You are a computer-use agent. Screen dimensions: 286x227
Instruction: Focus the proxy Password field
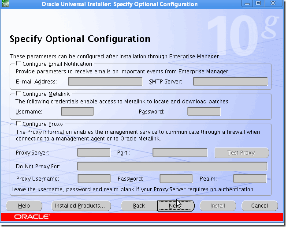click(176, 178)
